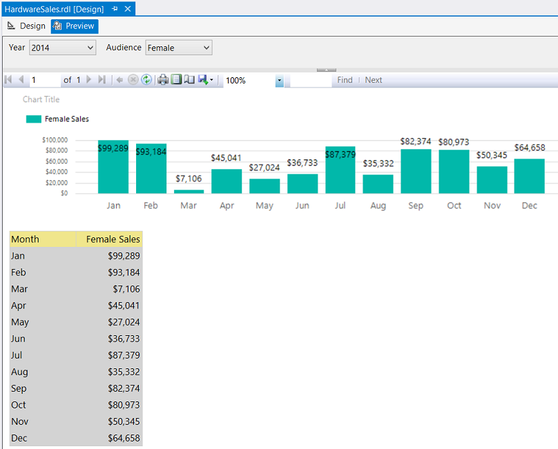This screenshot has width=558, height=449.
Task: Open the Audience dropdown
Action: coord(206,48)
